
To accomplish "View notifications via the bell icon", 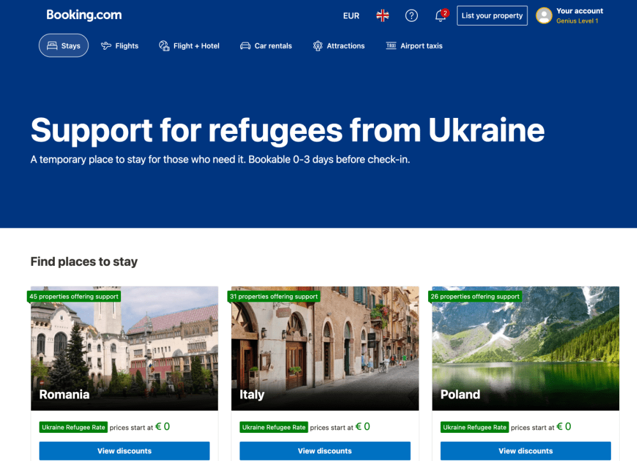I will [440, 17].
